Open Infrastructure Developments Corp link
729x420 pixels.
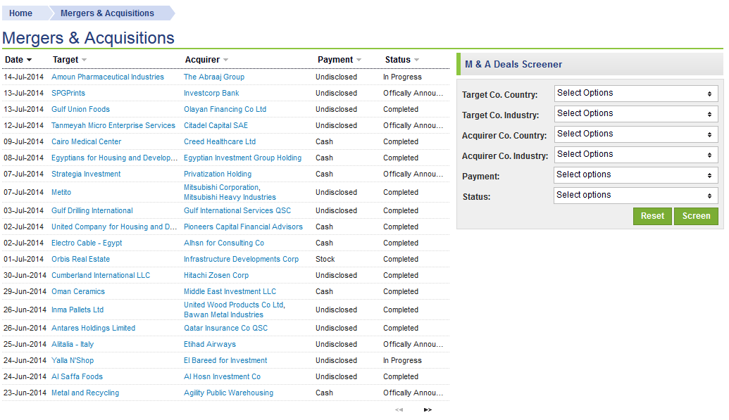pos(241,260)
